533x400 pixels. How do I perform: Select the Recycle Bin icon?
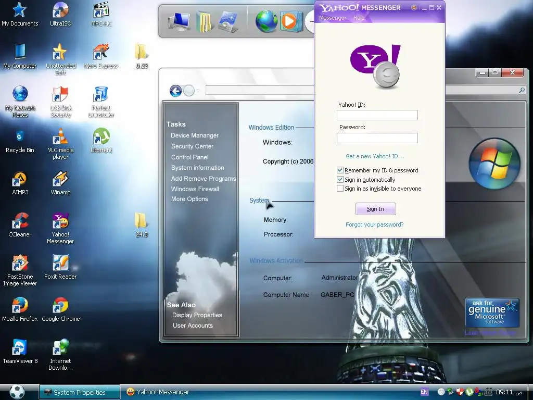click(20, 141)
